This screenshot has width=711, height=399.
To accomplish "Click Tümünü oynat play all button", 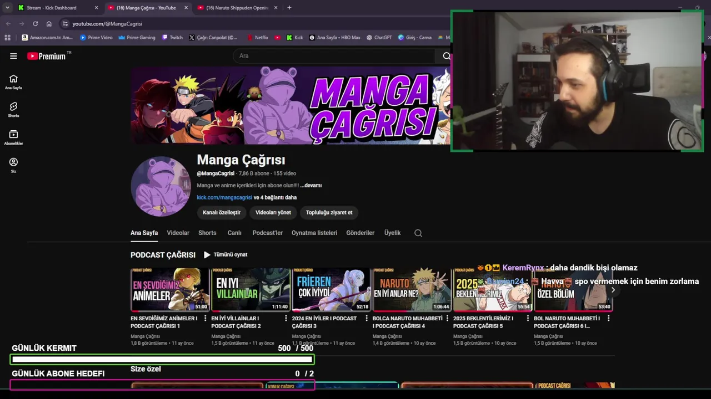I will pos(226,255).
